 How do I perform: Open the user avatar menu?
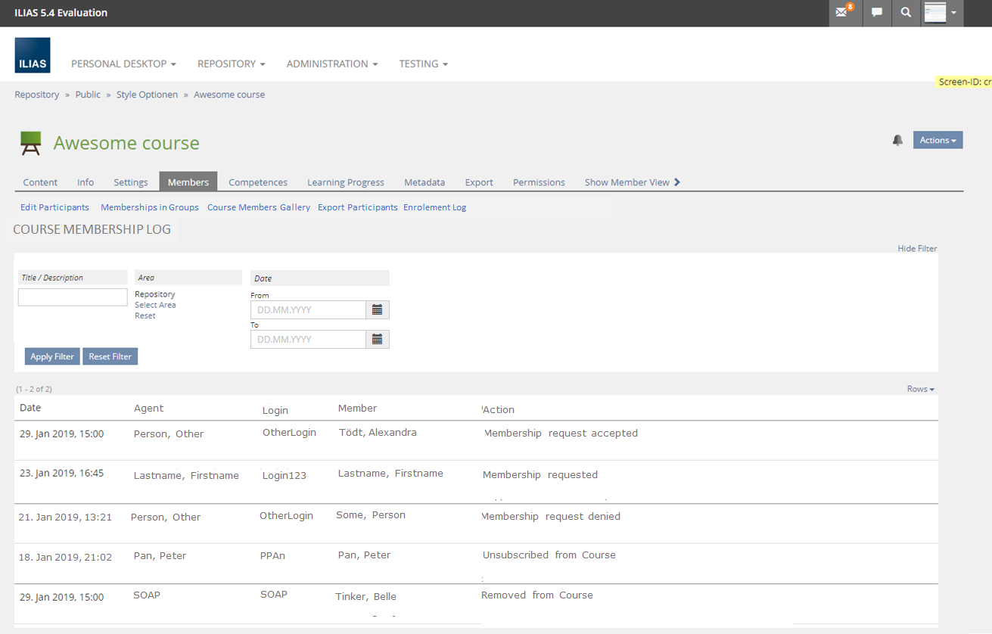click(941, 13)
